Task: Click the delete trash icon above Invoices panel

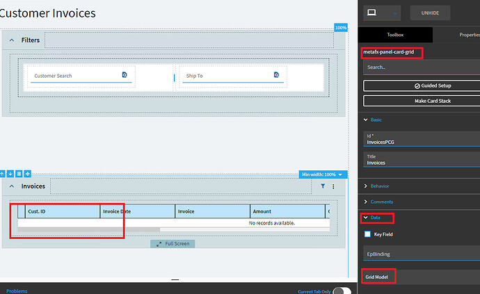Action: 19,174
